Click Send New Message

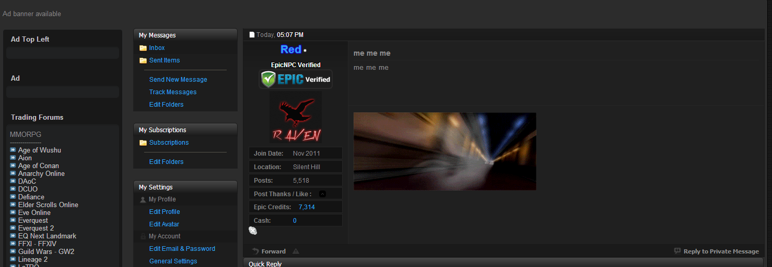click(178, 80)
